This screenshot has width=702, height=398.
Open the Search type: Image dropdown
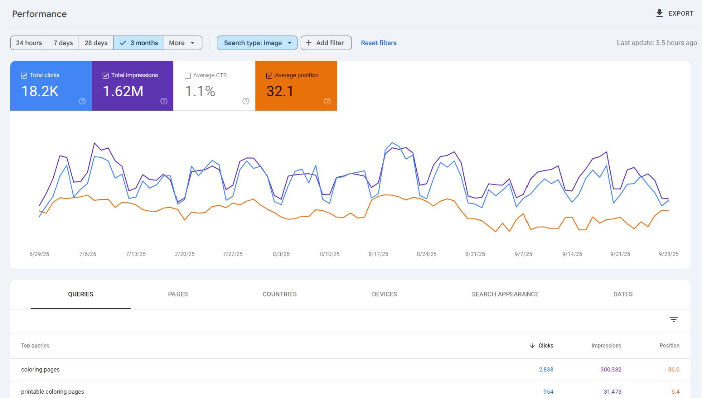[x=257, y=43]
